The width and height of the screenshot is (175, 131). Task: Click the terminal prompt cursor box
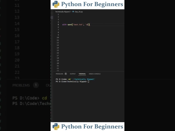pyautogui.click(x=88, y=82)
